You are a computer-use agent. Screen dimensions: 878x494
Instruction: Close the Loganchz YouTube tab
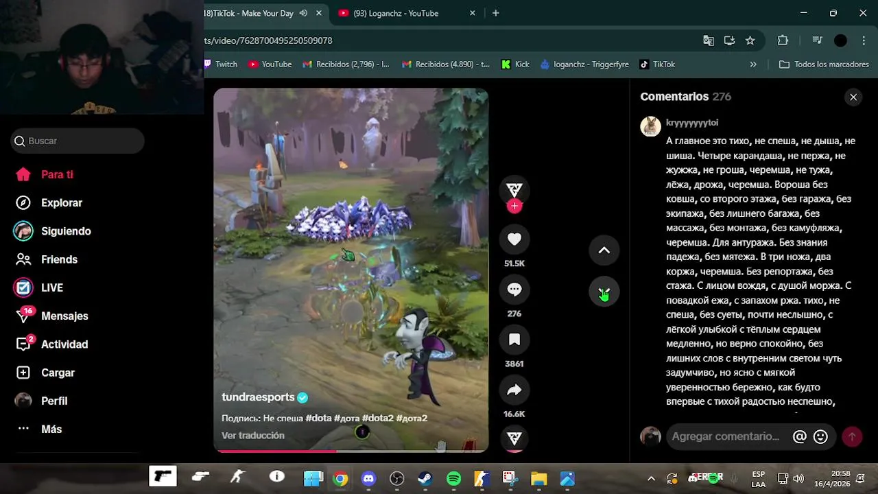[x=473, y=13]
